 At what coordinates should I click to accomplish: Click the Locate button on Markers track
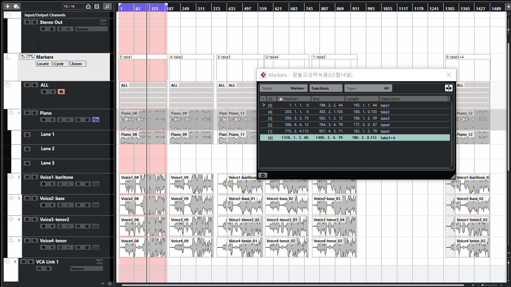point(44,64)
